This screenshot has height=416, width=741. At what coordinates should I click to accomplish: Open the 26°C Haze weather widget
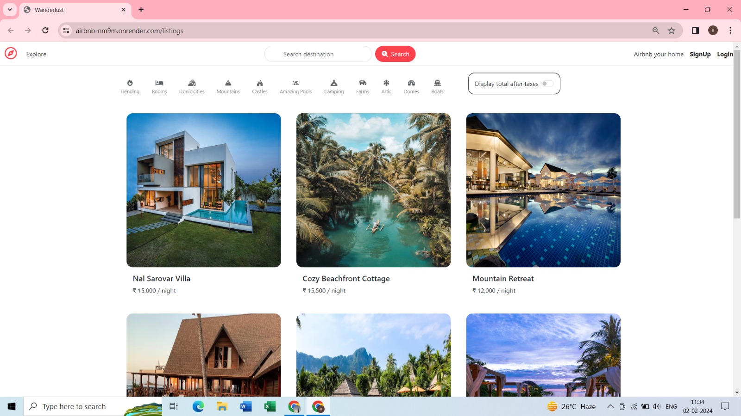click(x=571, y=406)
